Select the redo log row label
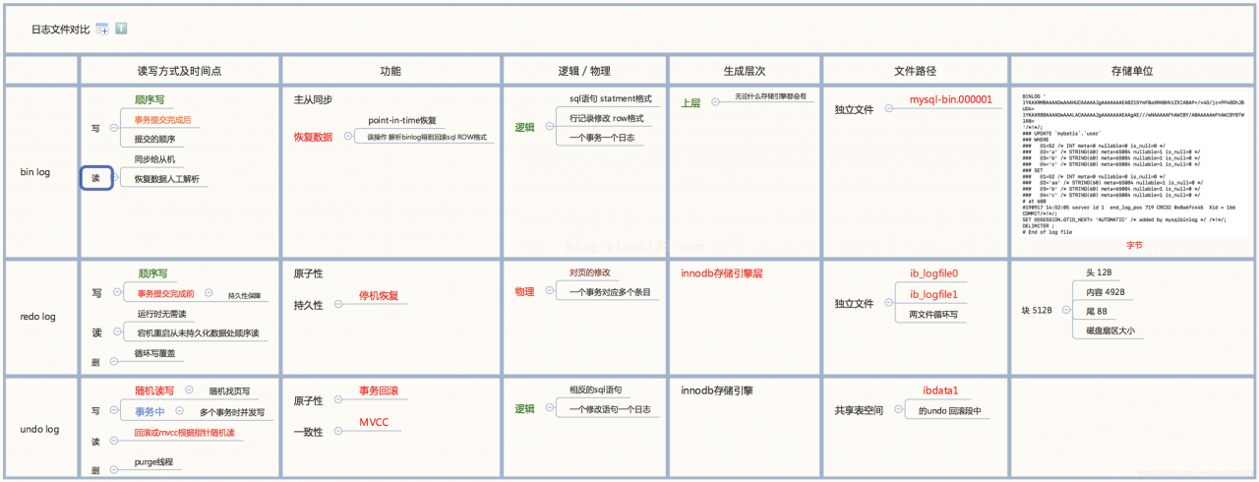 coord(40,317)
